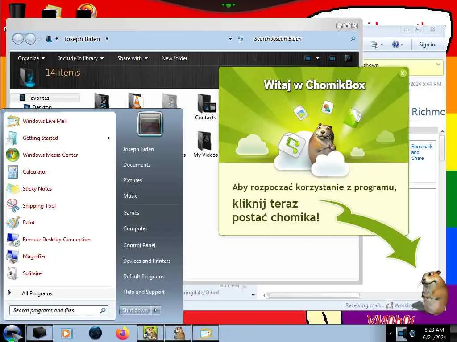This screenshot has width=457, height=342.
Task: Toggle the Explorer preview pane icon
Action: (332, 58)
